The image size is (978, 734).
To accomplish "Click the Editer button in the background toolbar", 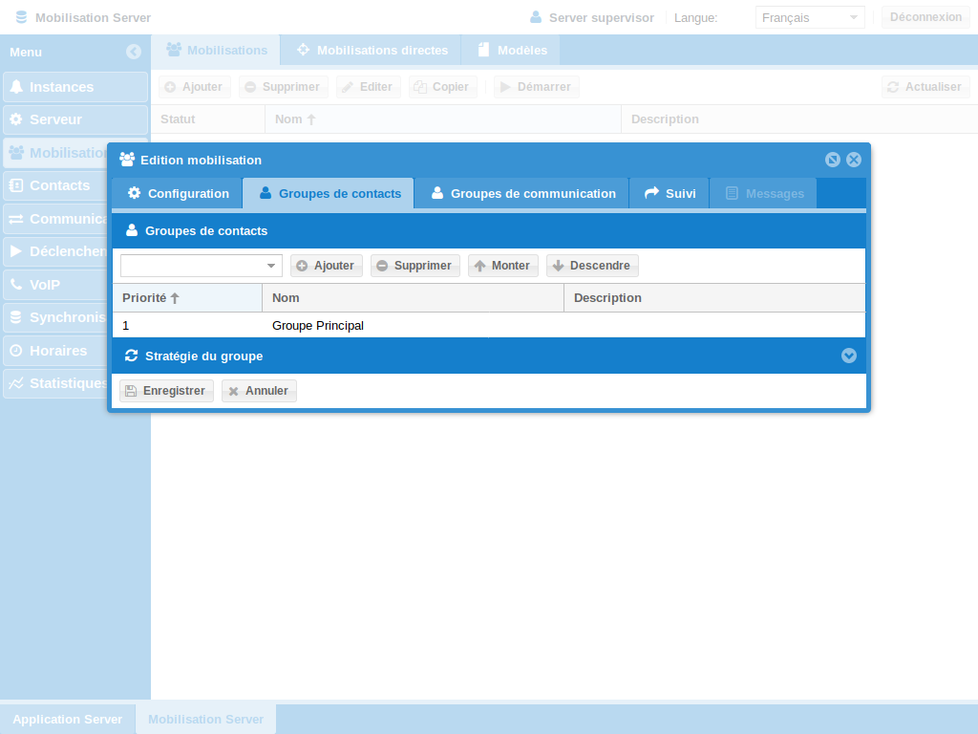I will tap(368, 87).
